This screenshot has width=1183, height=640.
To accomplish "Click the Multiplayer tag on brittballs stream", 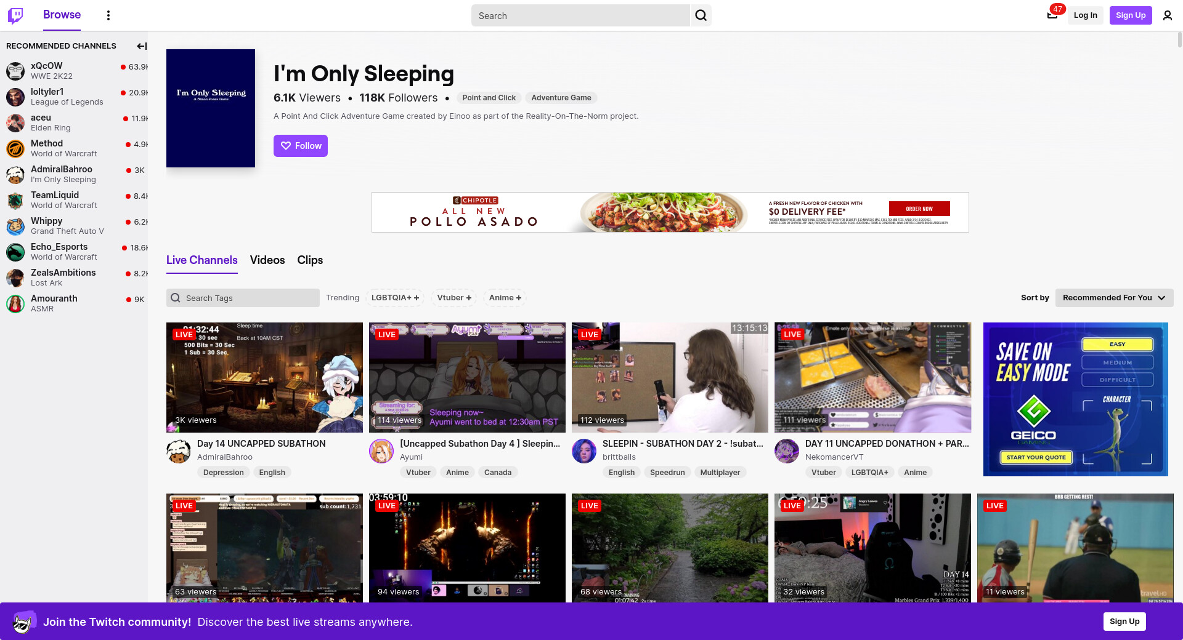I will point(720,473).
